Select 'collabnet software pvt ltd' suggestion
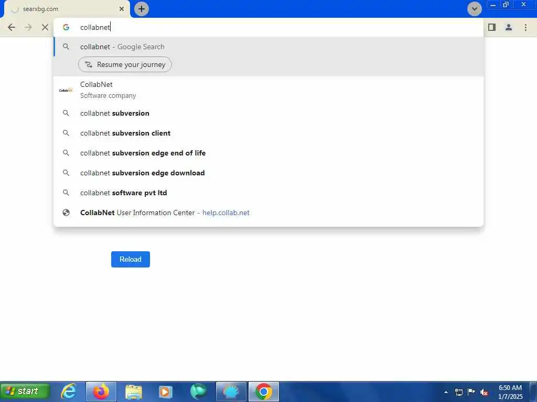The height and width of the screenshot is (402, 537). coord(268,193)
